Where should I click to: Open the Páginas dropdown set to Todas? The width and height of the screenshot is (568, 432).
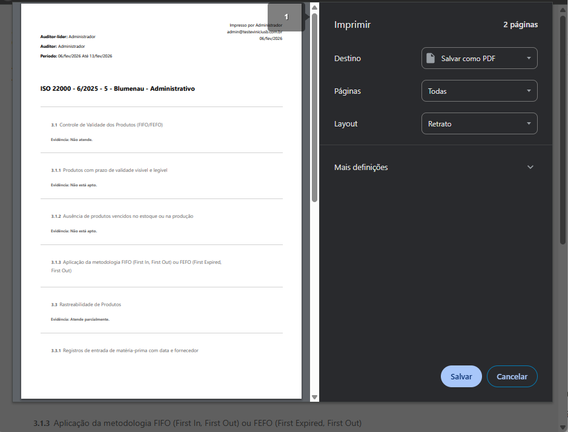click(479, 91)
